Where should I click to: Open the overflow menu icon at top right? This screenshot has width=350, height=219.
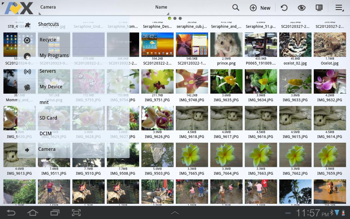point(339,8)
